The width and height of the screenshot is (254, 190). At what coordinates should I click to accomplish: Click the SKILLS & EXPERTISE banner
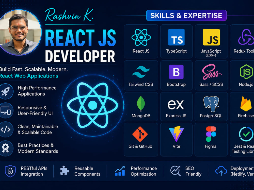(186, 15)
